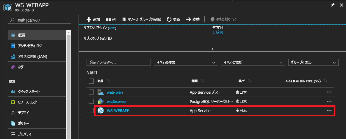Open the 1 成功 deployments link
This screenshot has width=346, height=139.
click(x=218, y=32)
